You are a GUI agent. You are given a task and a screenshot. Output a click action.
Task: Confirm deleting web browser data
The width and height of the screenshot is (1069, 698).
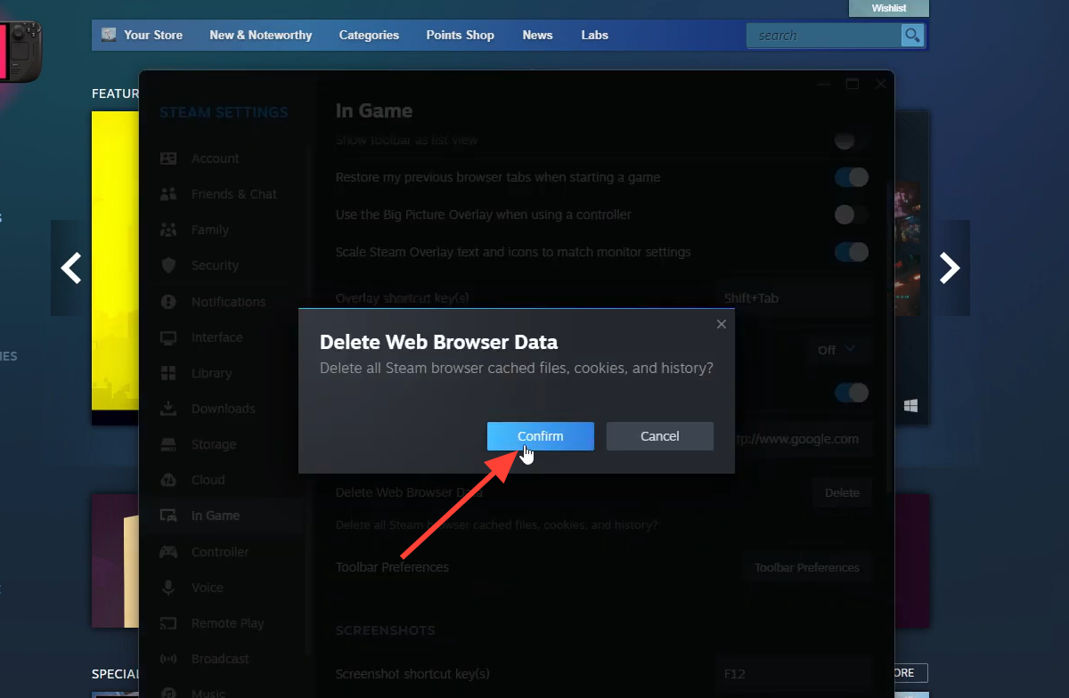point(540,436)
